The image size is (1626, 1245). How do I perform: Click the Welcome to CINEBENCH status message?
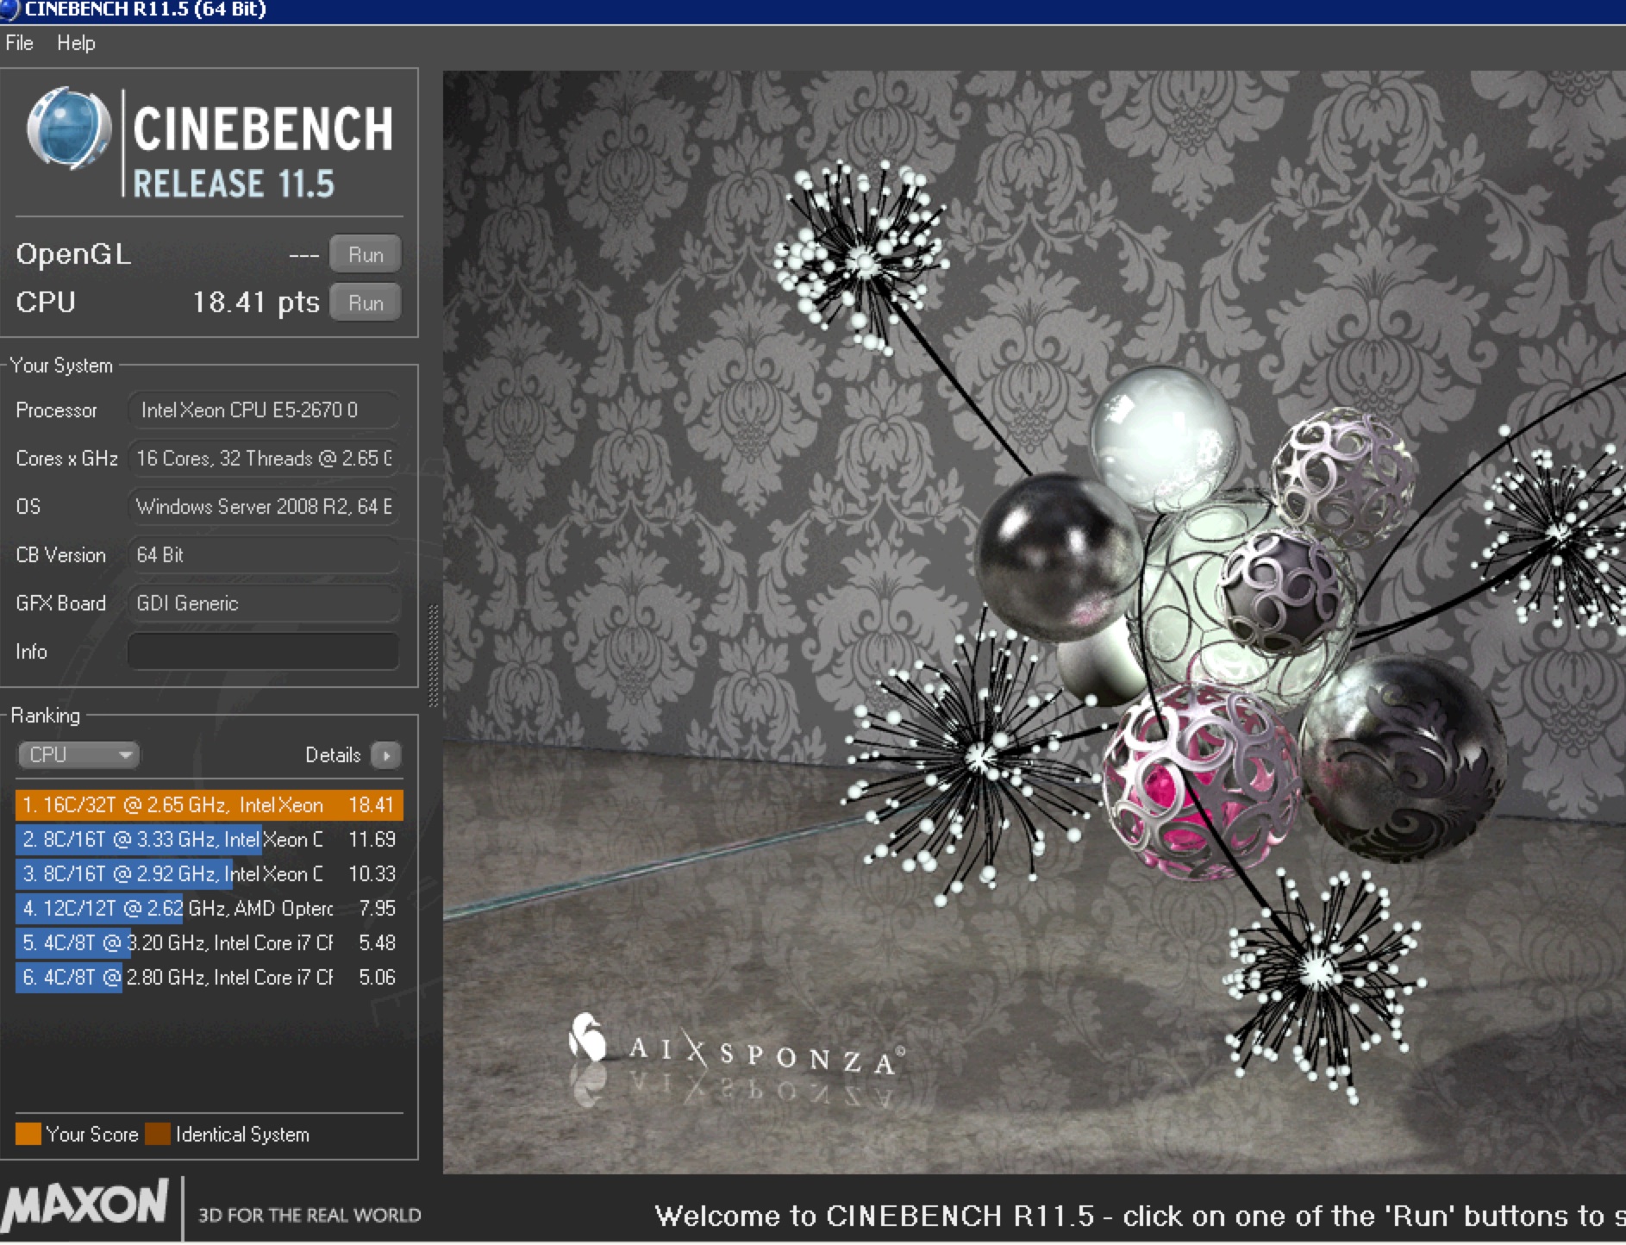tap(1140, 1216)
